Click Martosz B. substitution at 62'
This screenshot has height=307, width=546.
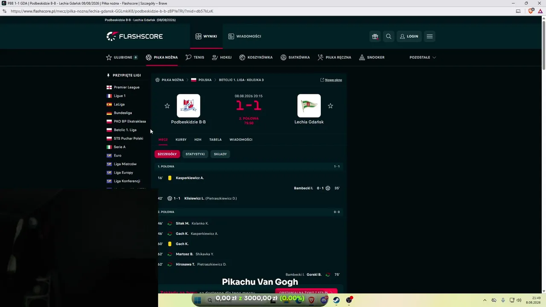[184, 254]
